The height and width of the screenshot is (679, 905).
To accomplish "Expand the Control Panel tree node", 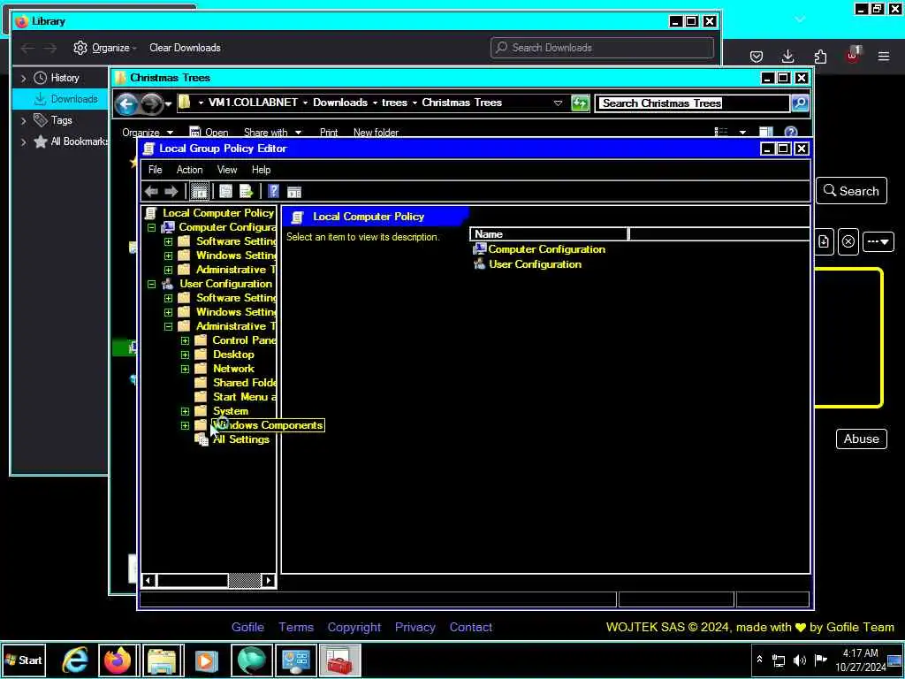I will (x=185, y=340).
